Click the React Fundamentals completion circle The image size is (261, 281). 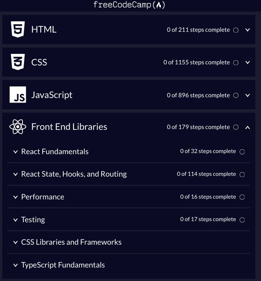click(x=242, y=152)
